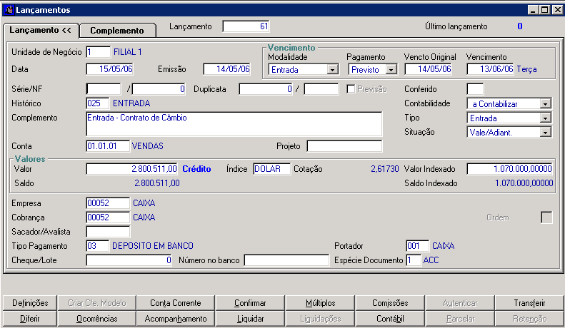Click the Cheque/Lote field
The height and width of the screenshot is (328, 565).
pyautogui.click(x=129, y=260)
